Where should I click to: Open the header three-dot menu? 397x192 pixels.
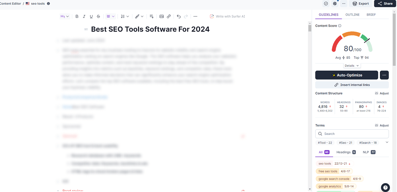click(343, 4)
